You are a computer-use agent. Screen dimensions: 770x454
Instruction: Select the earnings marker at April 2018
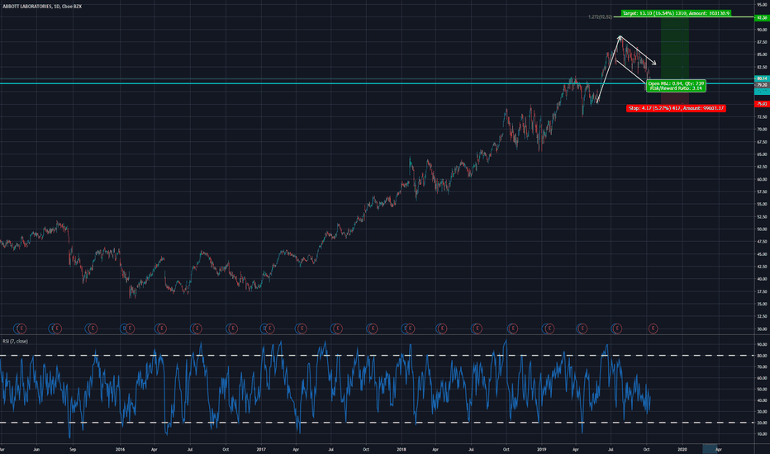pyautogui.click(x=441, y=329)
